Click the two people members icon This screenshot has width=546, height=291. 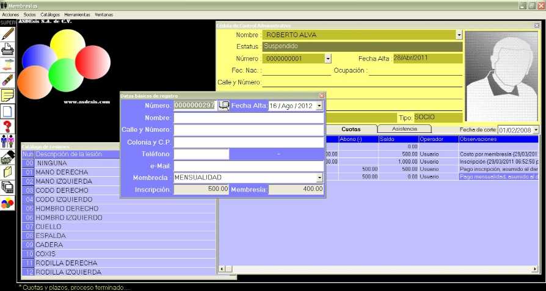click(7, 142)
